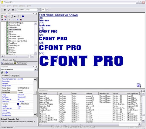This screenshot has width=146, height=129.
Task: Sort the table by Type column header
Action: [64, 94]
